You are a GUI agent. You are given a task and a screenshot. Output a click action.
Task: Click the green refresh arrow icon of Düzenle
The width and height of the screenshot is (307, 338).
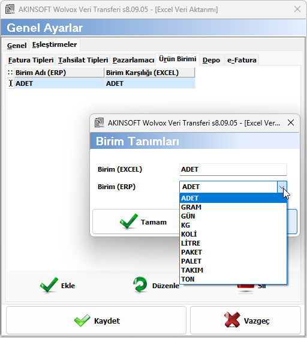(140, 285)
